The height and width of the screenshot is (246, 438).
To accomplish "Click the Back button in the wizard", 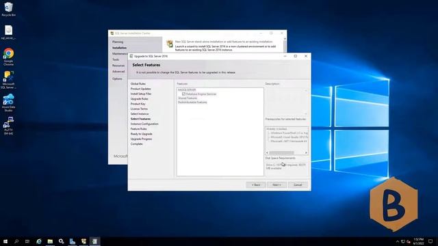I will pyautogui.click(x=255, y=185).
